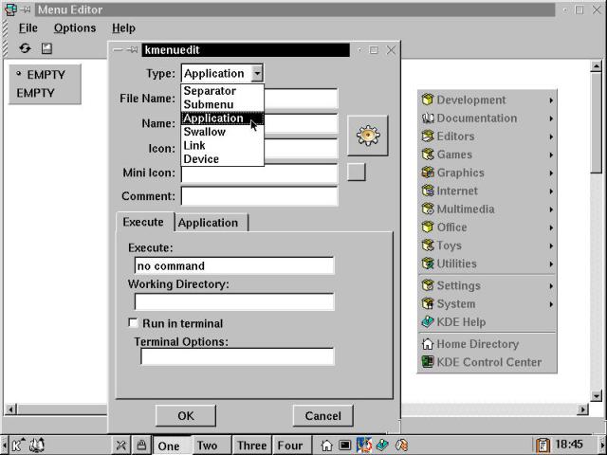
Task: Open the Options menu
Action: coord(74,28)
